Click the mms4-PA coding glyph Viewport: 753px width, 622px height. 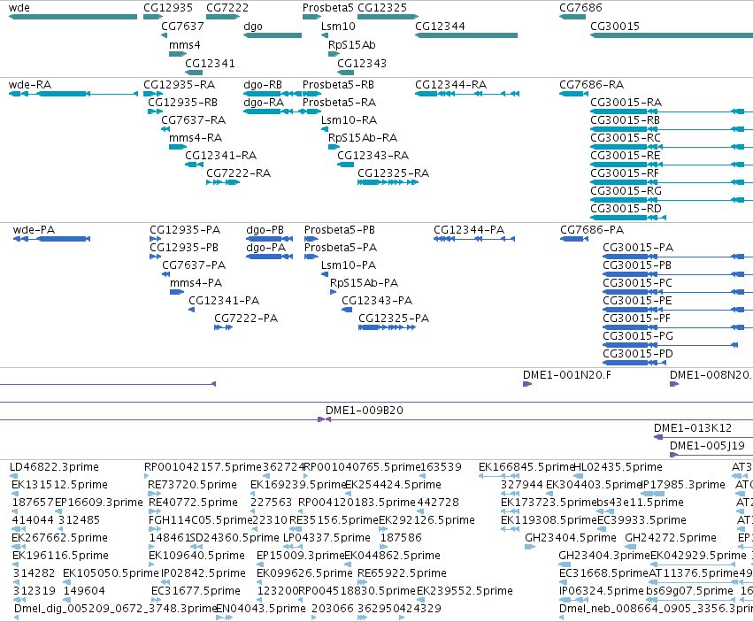coord(177,292)
